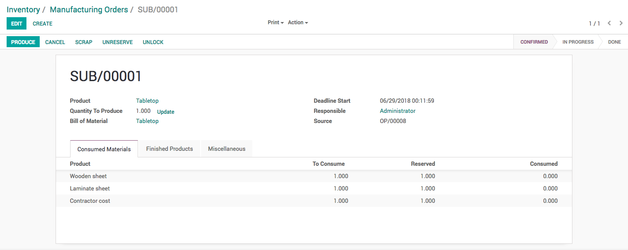The height and width of the screenshot is (250, 628).
Task: Open the Miscellaneous tab
Action: [227, 149]
